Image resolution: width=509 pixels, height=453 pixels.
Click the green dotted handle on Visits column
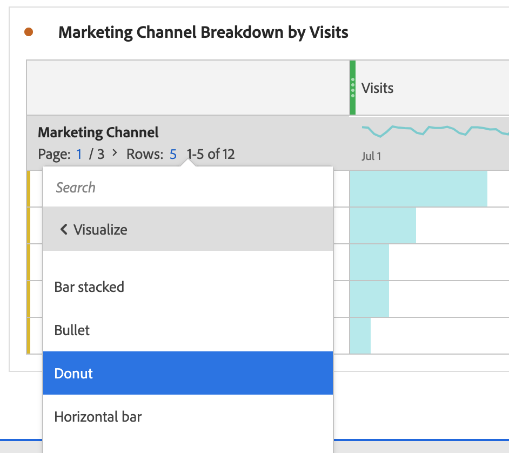352,86
